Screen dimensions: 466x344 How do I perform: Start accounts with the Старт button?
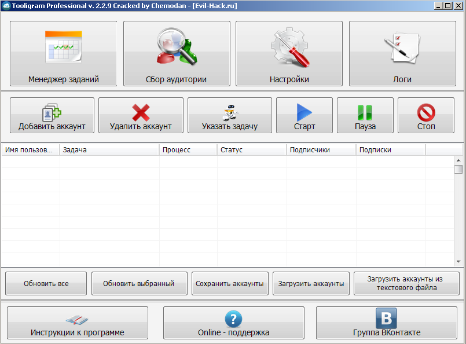(x=304, y=115)
